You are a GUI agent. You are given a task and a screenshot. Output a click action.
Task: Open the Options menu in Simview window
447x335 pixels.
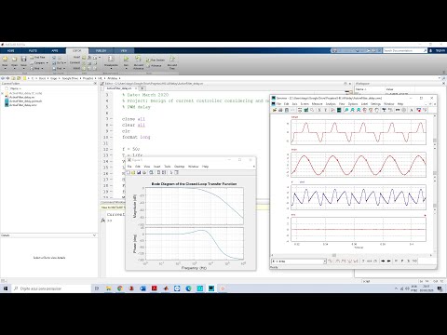(353, 104)
